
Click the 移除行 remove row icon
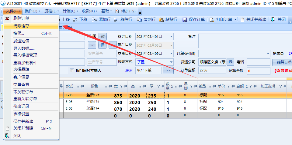click(x=116, y=20)
